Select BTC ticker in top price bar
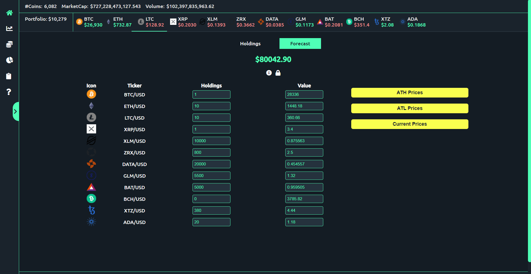 pos(89,22)
